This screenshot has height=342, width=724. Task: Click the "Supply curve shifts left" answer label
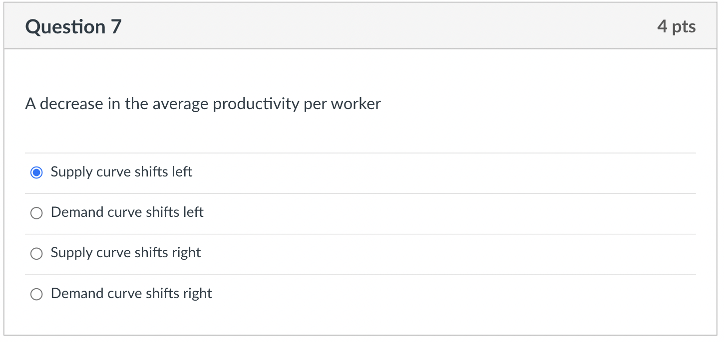coord(121,172)
